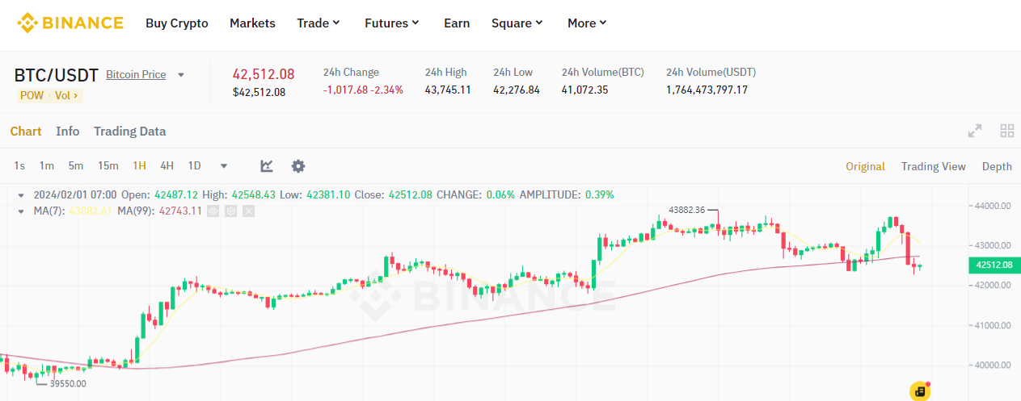Hide the MA indicator via eye icon
Image resolution: width=1021 pixels, height=401 pixels.
(x=213, y=211)
